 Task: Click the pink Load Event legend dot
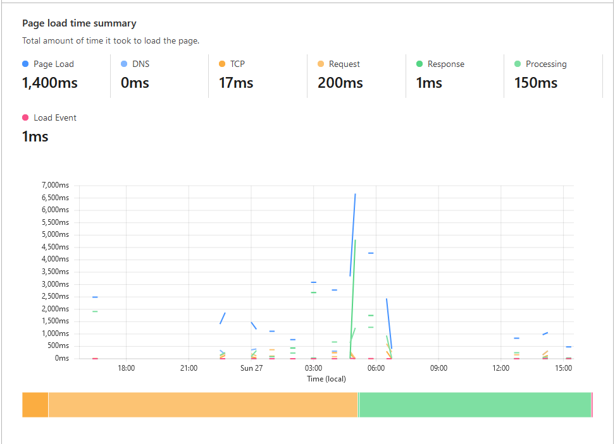[27, 118]
